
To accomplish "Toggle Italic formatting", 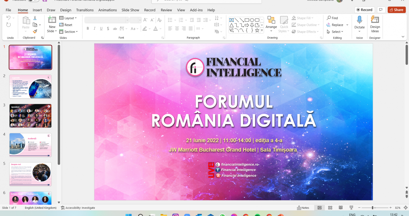I will (95, 29).
